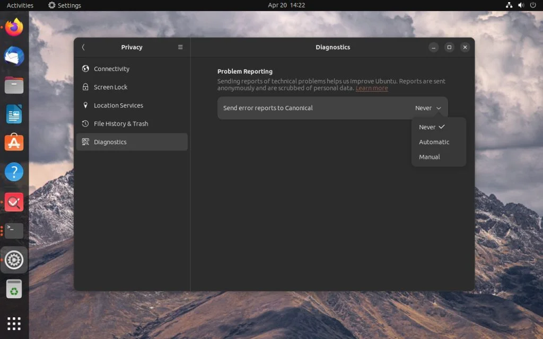
Task: Launch Firefox from the dock
Action: [13, 28]
